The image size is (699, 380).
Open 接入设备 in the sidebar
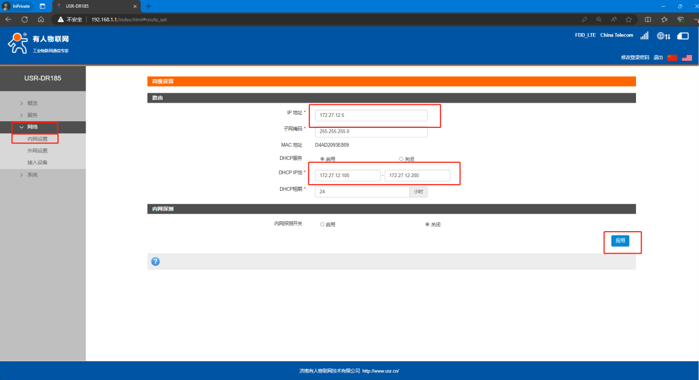(38, 163)
